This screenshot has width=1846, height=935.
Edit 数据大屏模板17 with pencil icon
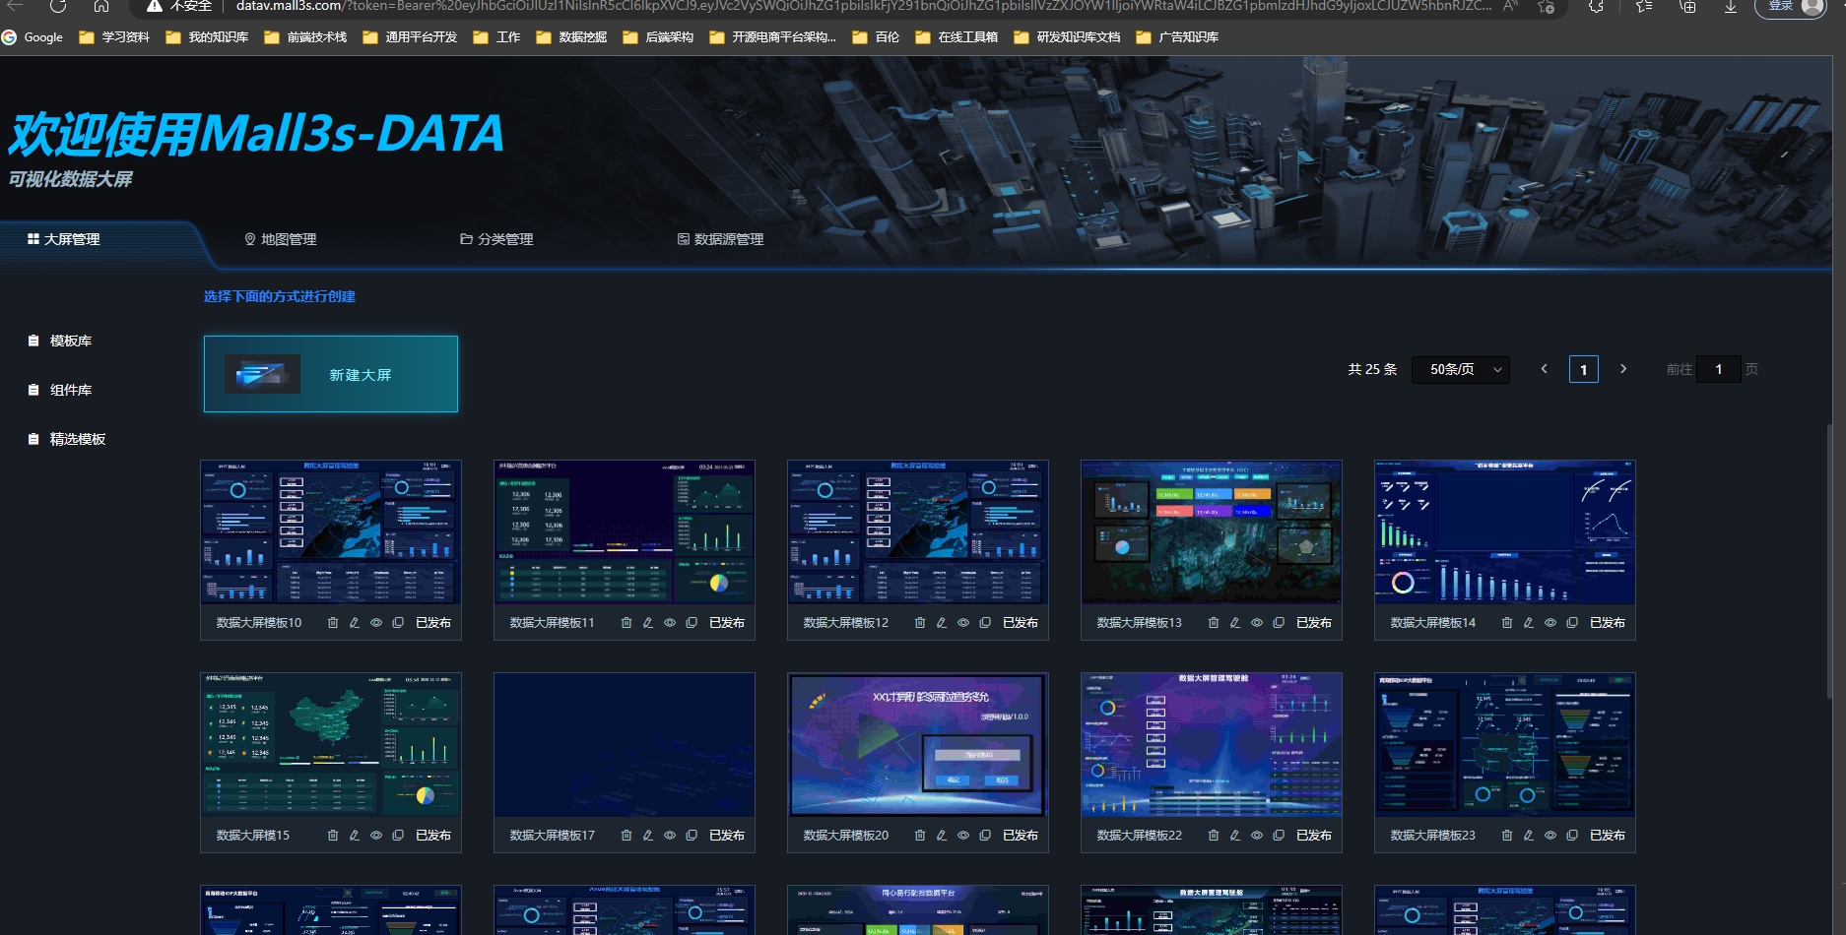[648, 836]
